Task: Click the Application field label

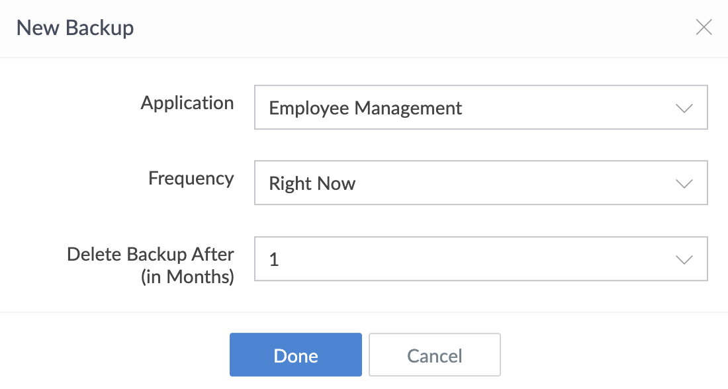Action: (x=187, y=103)
